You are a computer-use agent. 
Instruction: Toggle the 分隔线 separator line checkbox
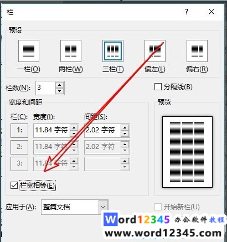(x=158, y=87)
